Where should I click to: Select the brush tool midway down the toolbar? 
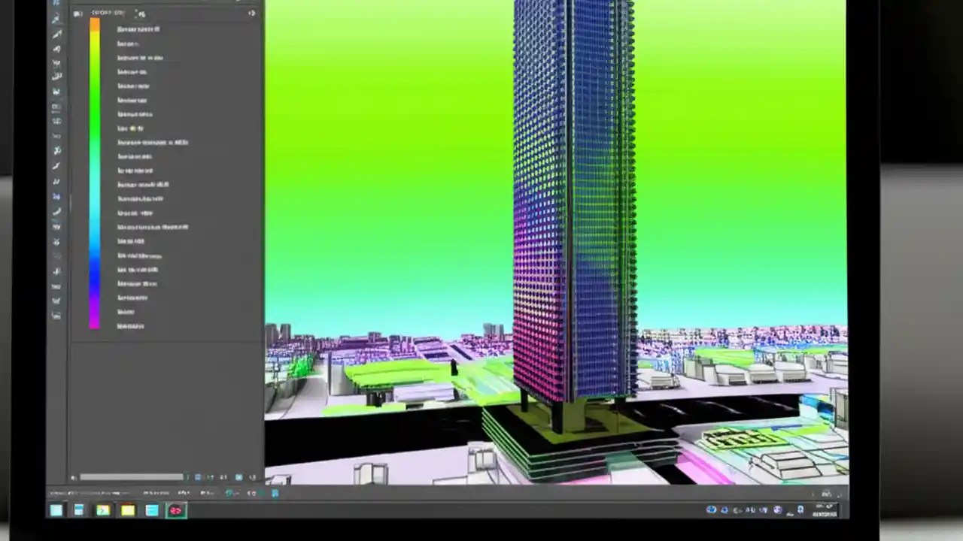pyautogui.click(x=57, y=167)
